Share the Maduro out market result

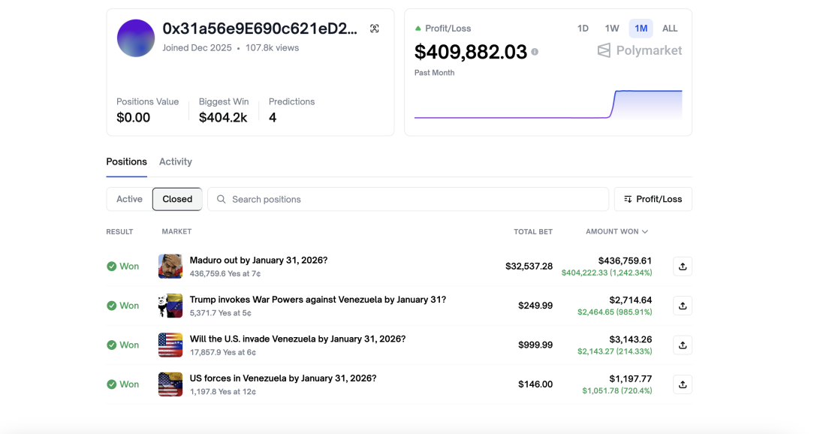(682, 266)
